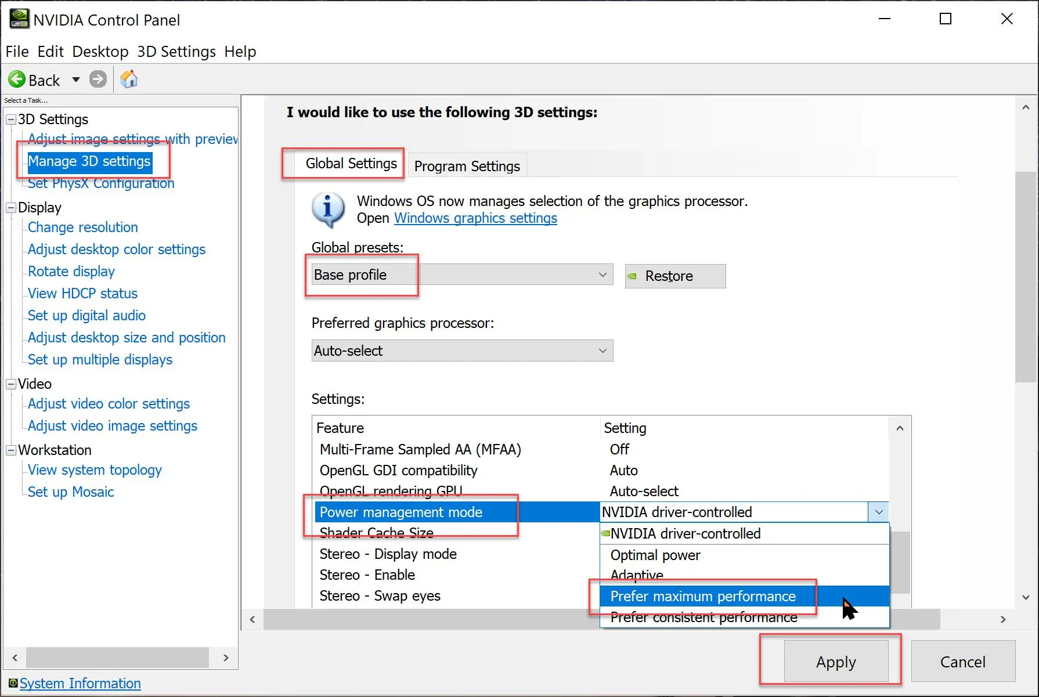Click the information icon beside Windows OS notice

click(x=328, y=209)
